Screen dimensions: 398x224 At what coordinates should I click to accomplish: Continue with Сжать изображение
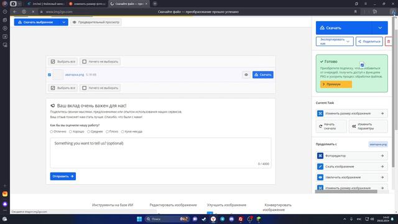tap(352, 167)
